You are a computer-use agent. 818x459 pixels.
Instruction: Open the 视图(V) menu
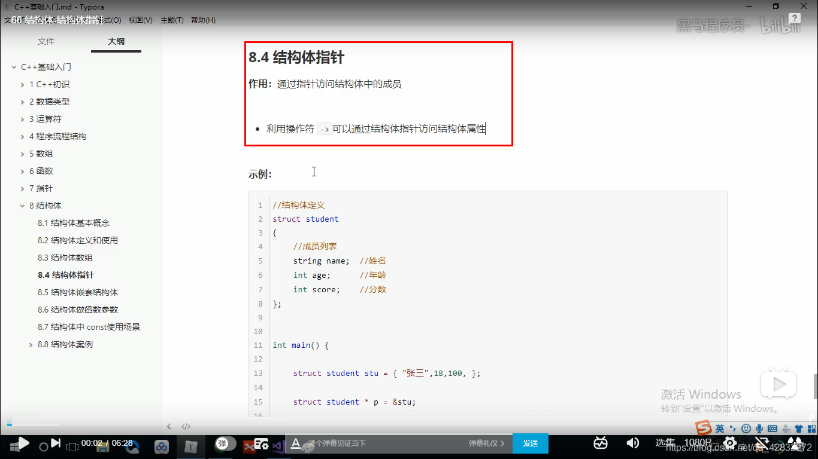point(140,20)
